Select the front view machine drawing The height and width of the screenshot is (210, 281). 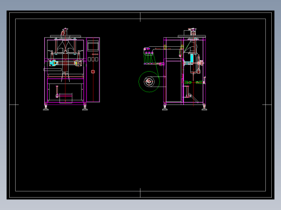coord(71,69)
